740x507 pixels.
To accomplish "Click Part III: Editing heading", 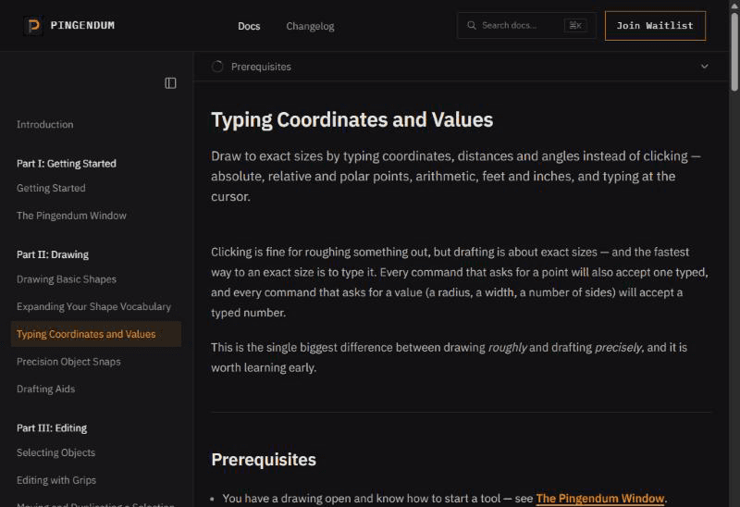I will point(52,428).
